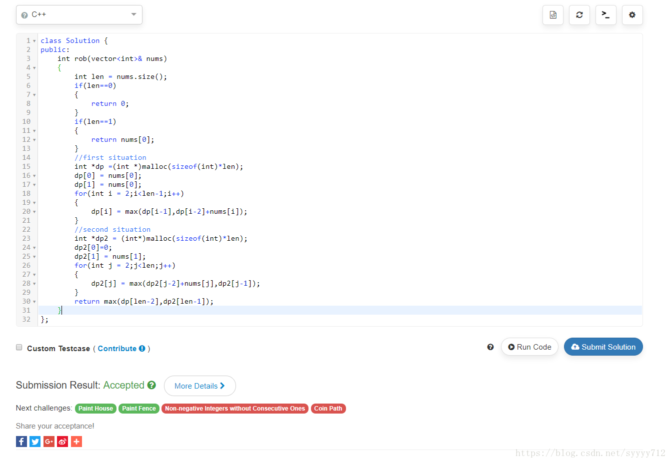The height and width of the screenshot is (463, 671).
Task: Click line number 32 in gutter
Action: [x=26, y=320]
